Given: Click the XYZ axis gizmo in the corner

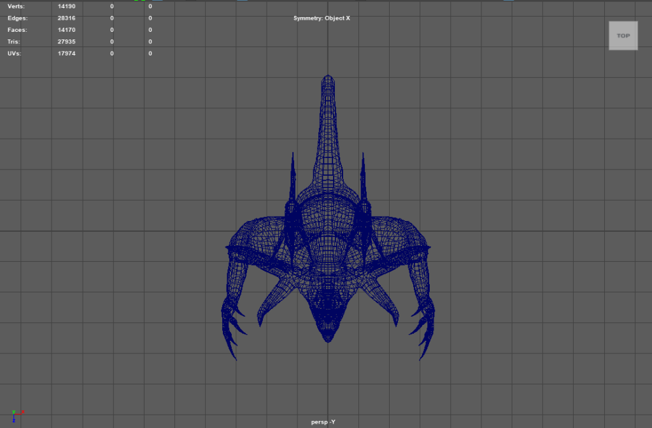Looking at the screenshot, I should pyautogui.click(x=17, y=416).
